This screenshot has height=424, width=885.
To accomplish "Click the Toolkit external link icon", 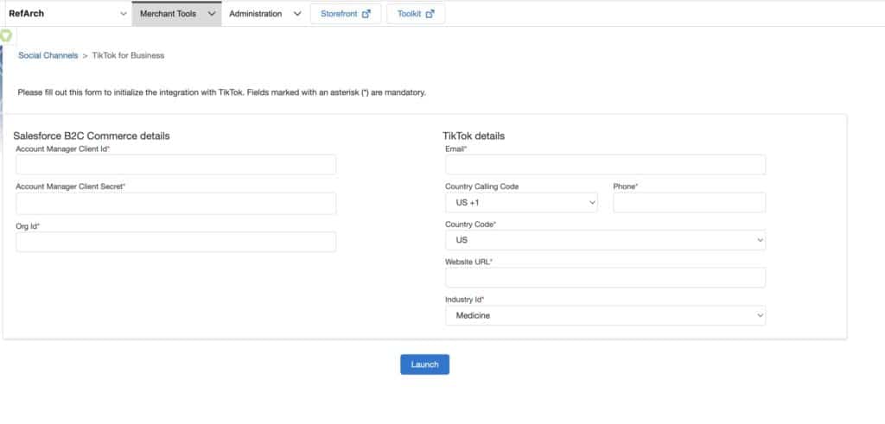I will [x=430, y=14].
